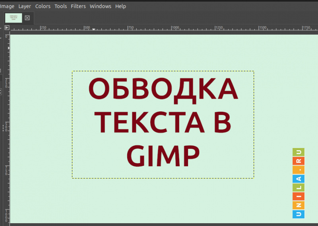This screenshot has width=318, height=226.
Task: Click the text line ТЕКСТА В
Action: [163, 122]
